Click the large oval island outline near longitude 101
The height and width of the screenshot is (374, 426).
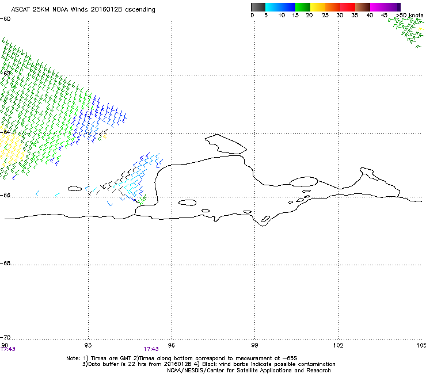point(303,182)
